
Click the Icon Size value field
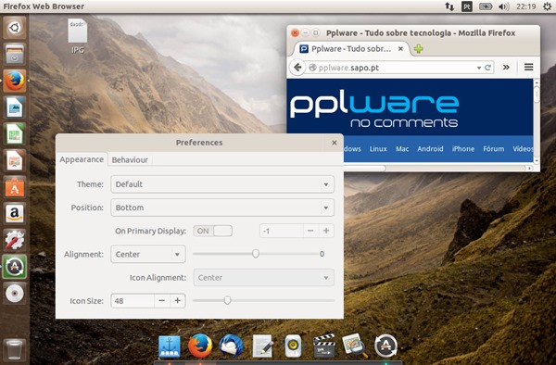[x=133, y=301]
